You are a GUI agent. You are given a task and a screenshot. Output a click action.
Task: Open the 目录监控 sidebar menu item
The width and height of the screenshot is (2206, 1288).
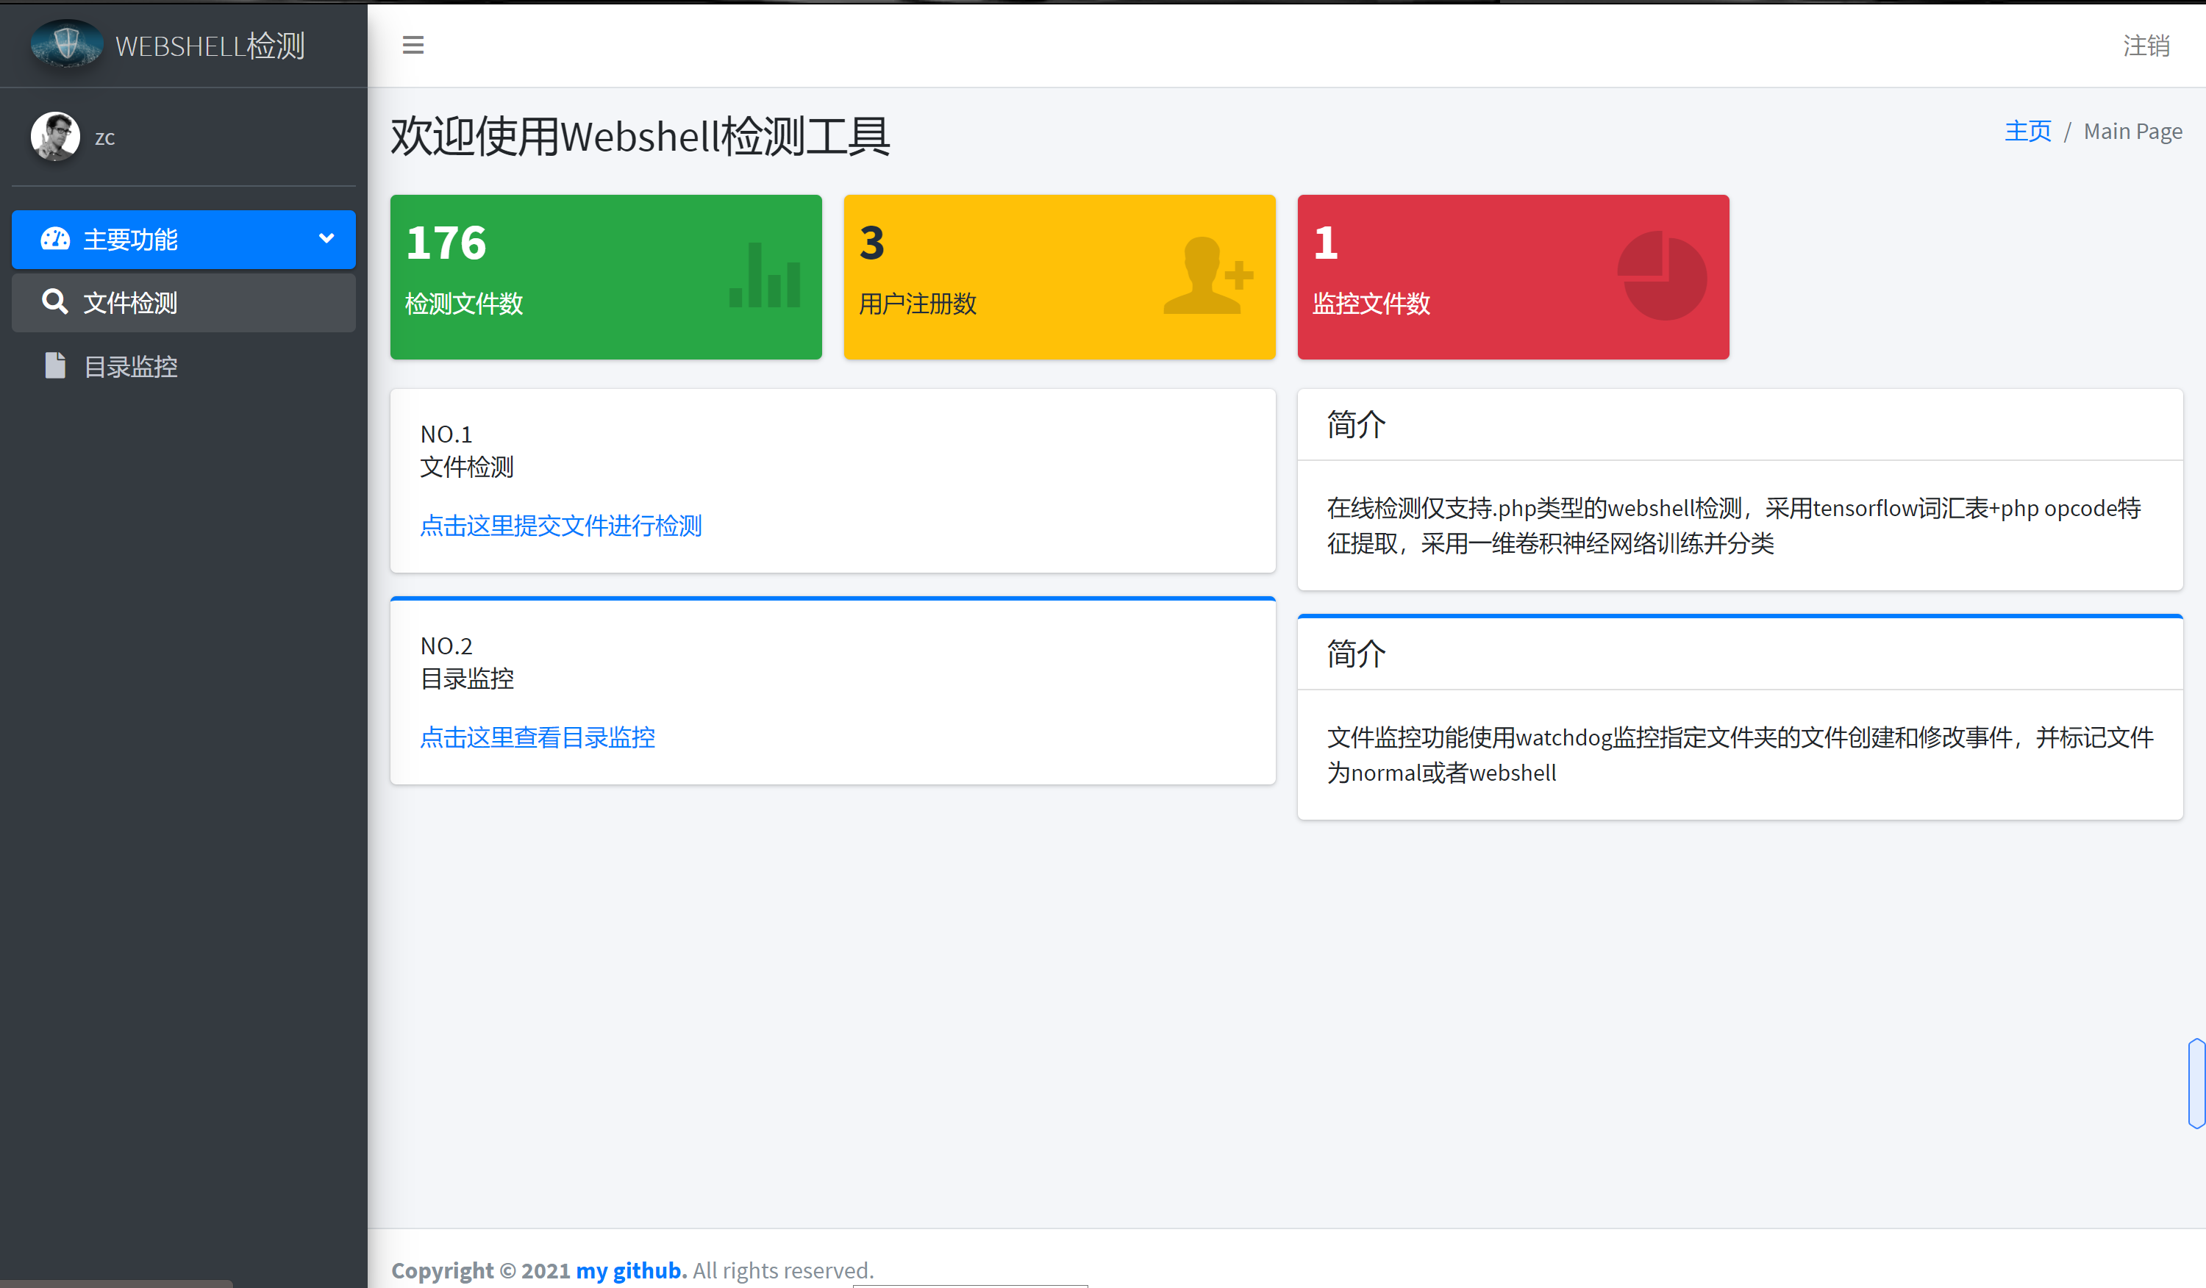[130, 367]
